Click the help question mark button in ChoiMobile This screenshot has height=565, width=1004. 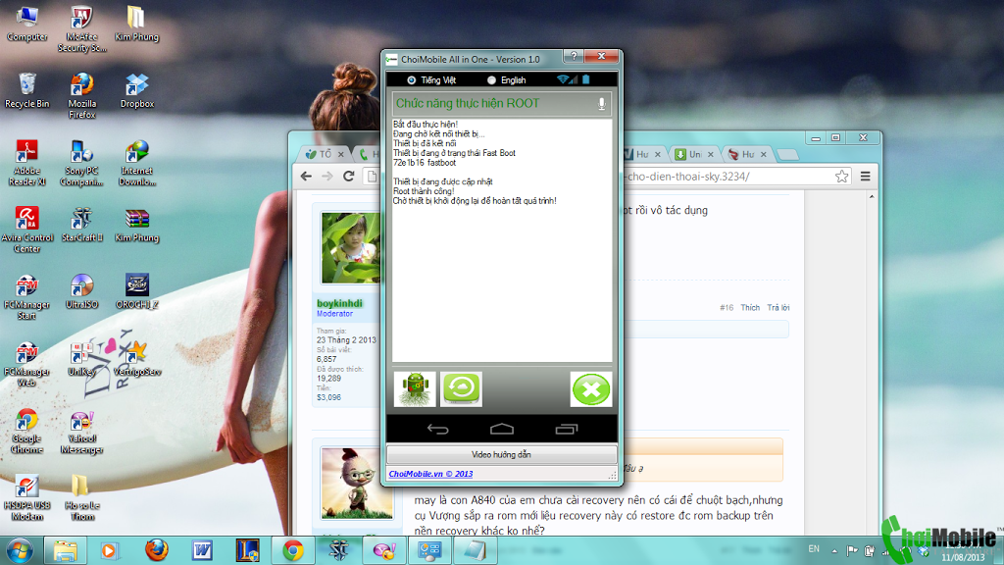(574, 57)
